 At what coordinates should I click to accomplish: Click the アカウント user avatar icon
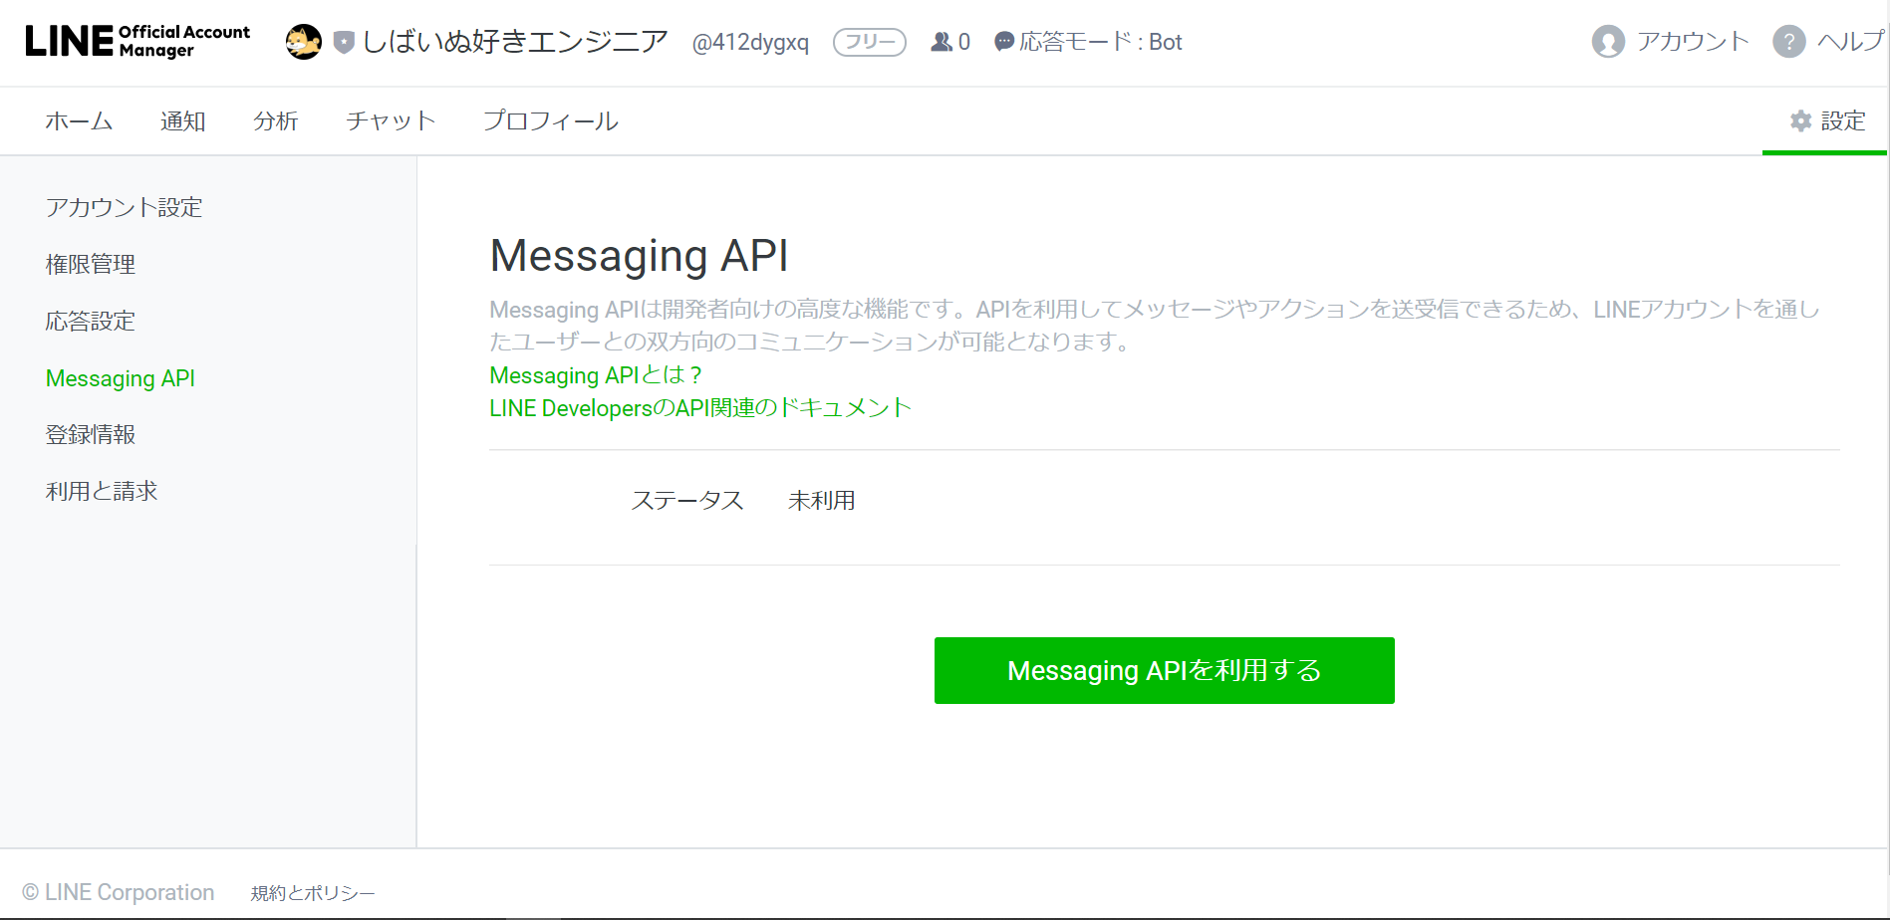coord(1608,42)
